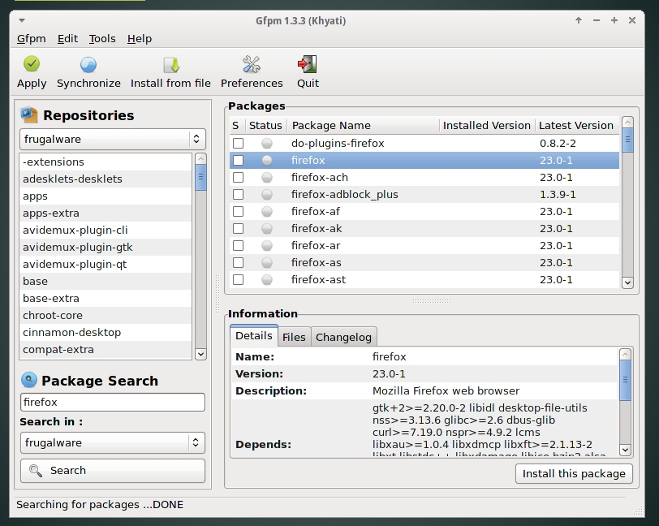Tick the checkbox for firefox-ast
Viewport: 659px width, 526px height.
pos(239,279)
